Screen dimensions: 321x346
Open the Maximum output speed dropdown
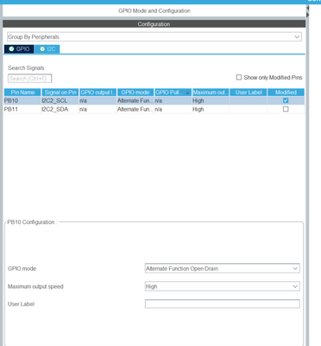pyautogui.click(x=222, y=286)
